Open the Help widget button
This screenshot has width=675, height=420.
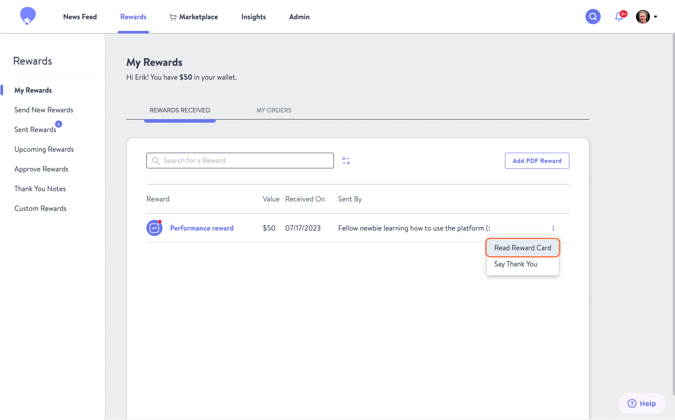[642, 403]
